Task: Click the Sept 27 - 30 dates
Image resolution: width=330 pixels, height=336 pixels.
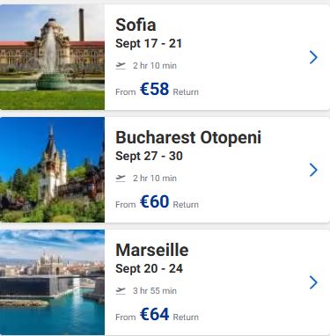Action: pos(149,156)
